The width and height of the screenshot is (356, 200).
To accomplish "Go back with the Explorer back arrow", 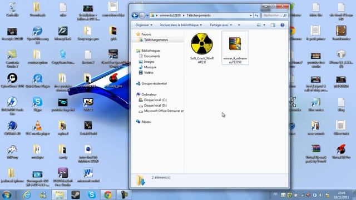I will 135,16.
